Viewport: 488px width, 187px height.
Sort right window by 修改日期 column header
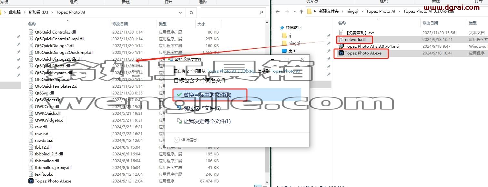click(x=430, y=23)
